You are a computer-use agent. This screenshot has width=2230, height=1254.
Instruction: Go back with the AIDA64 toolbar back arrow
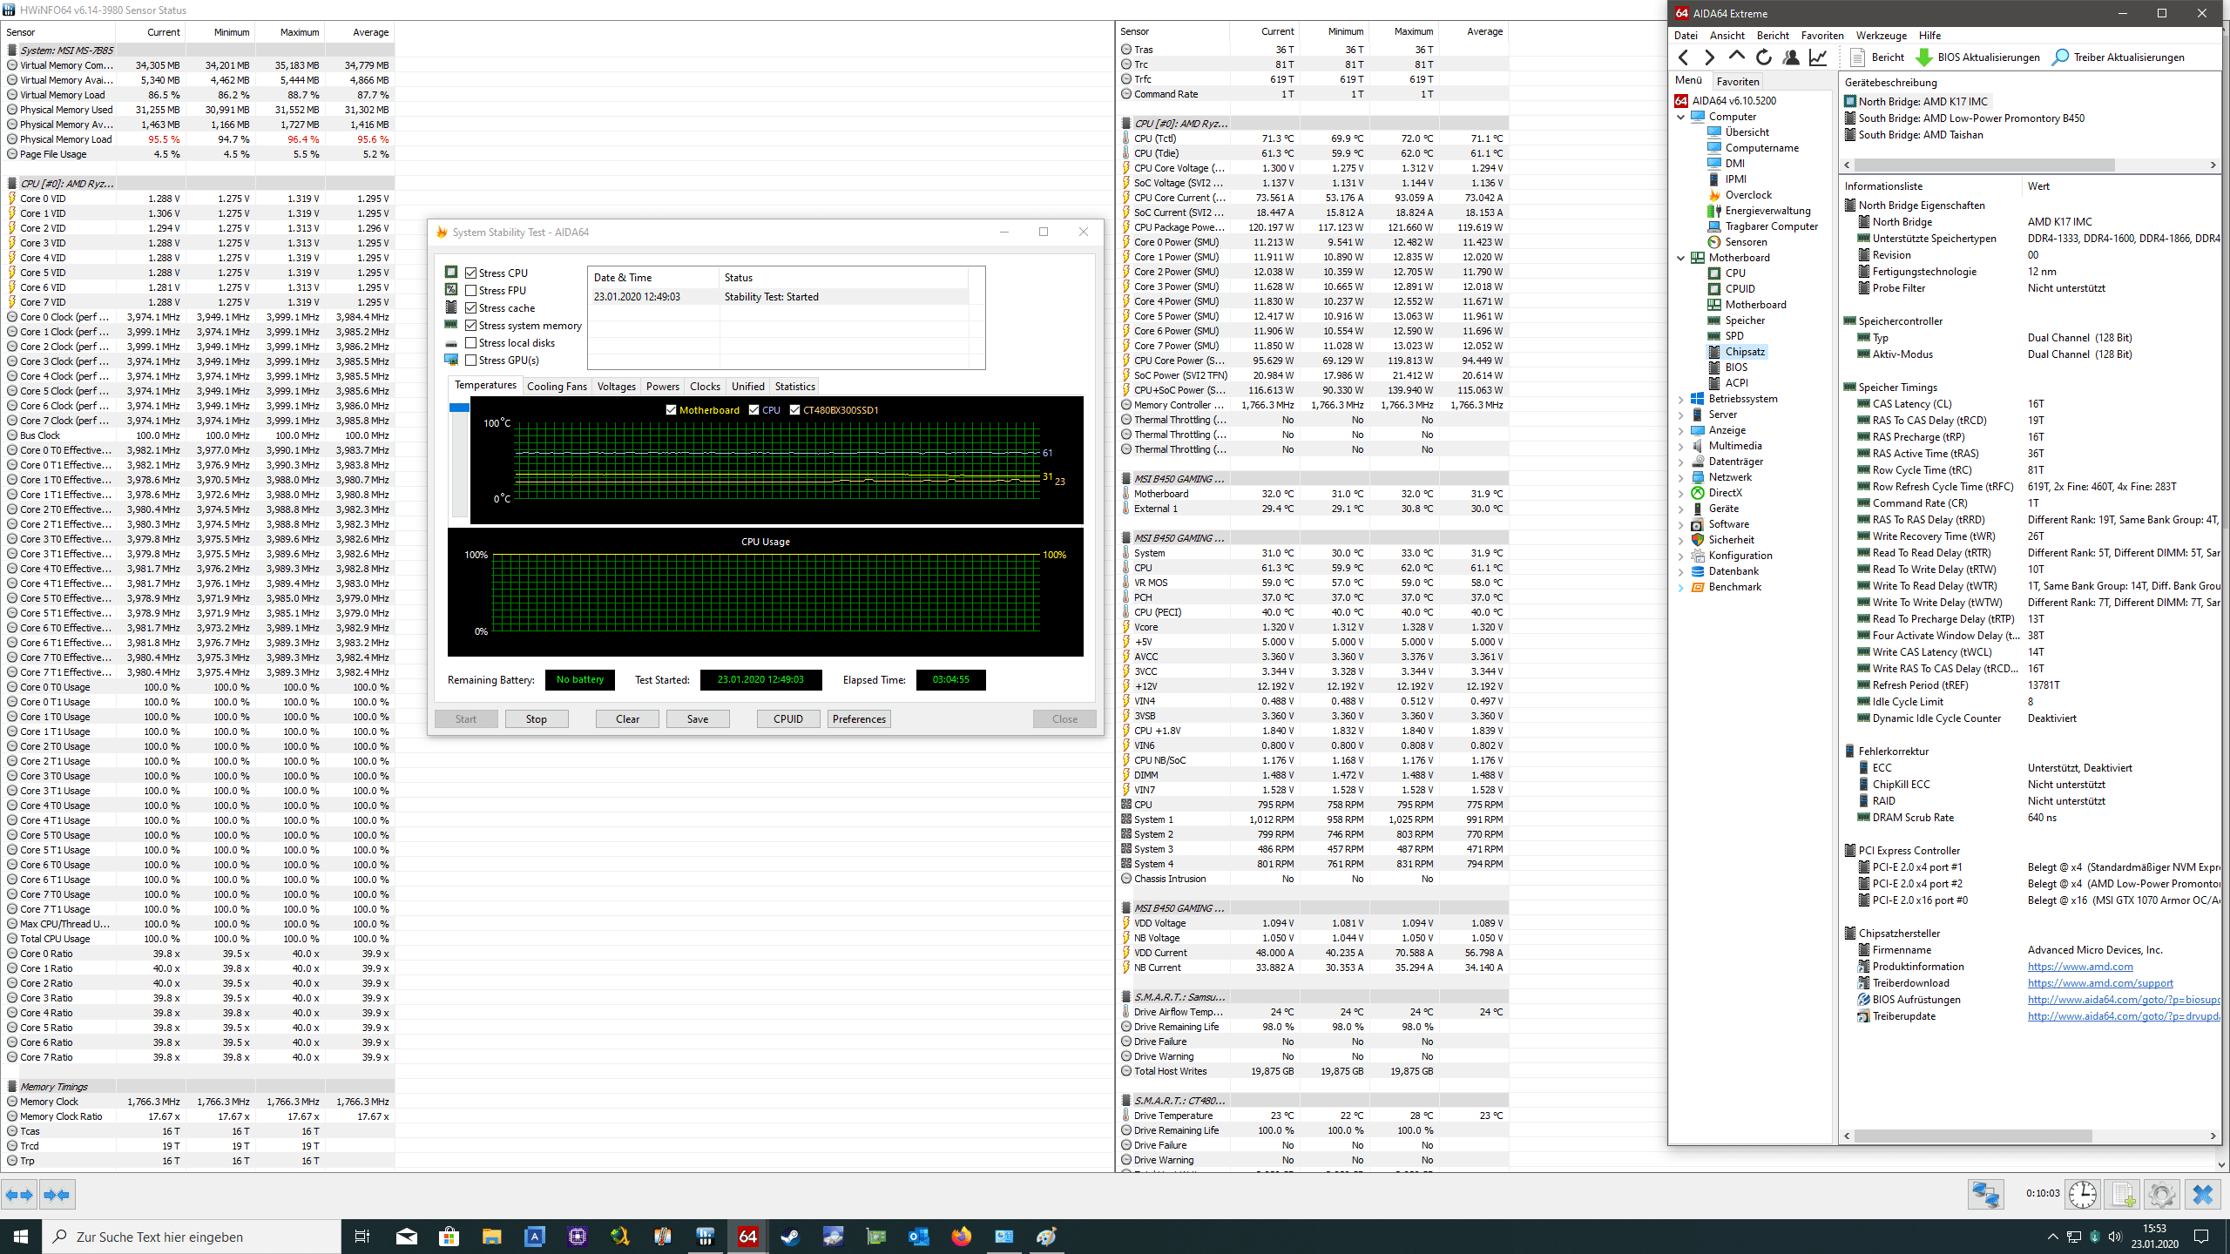coord(1684,57)
